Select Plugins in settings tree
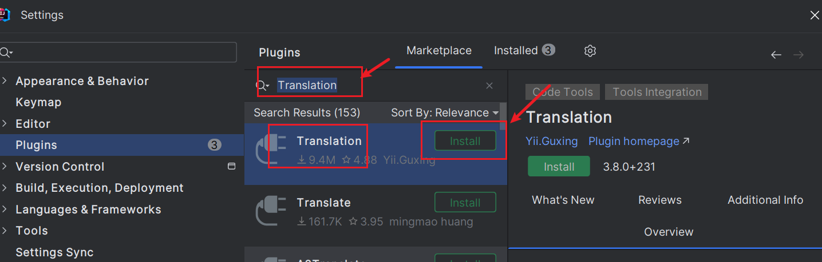Image resolution: width=822 pixels, height=262 pixels. [x=122, y=145]
